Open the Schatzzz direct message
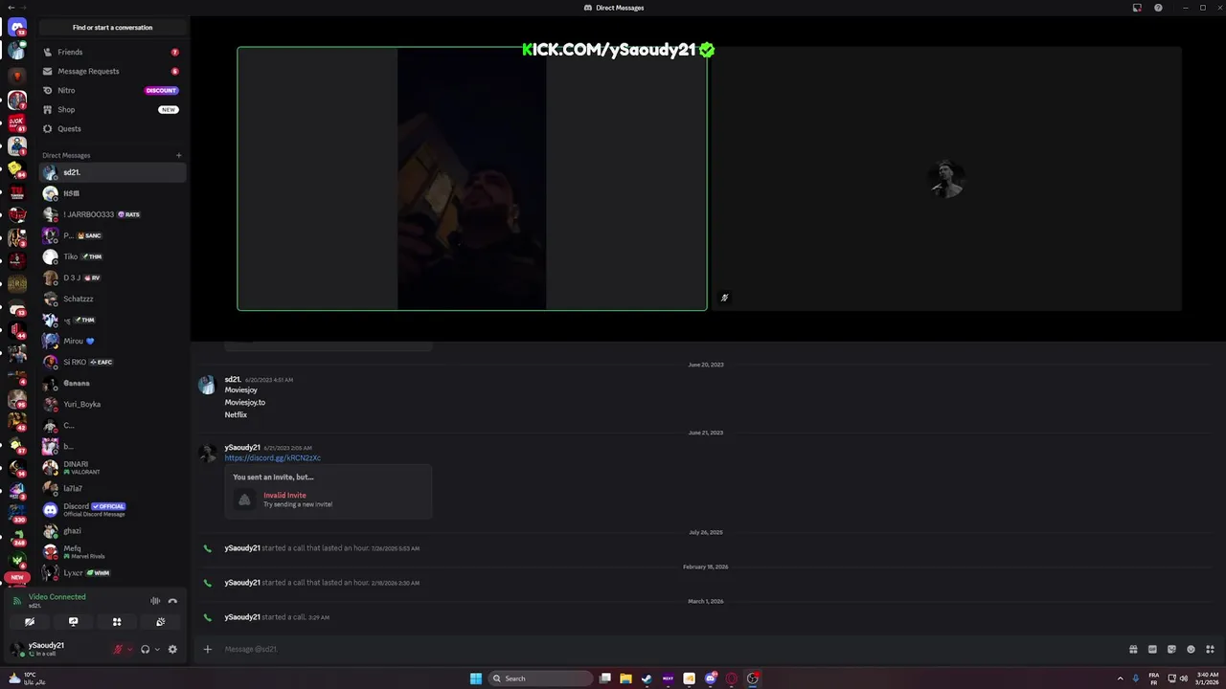This screenshot has width=1226, height=689. (112, 299)
